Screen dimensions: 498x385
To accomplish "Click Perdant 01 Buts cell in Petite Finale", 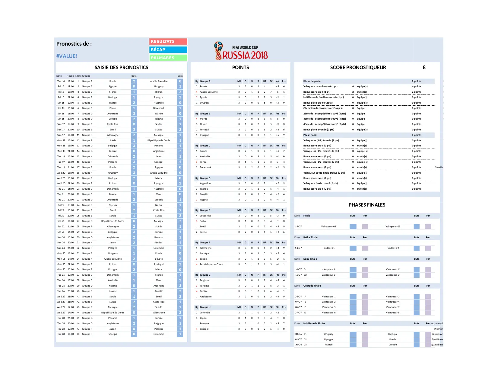I will tap(353, 248).
